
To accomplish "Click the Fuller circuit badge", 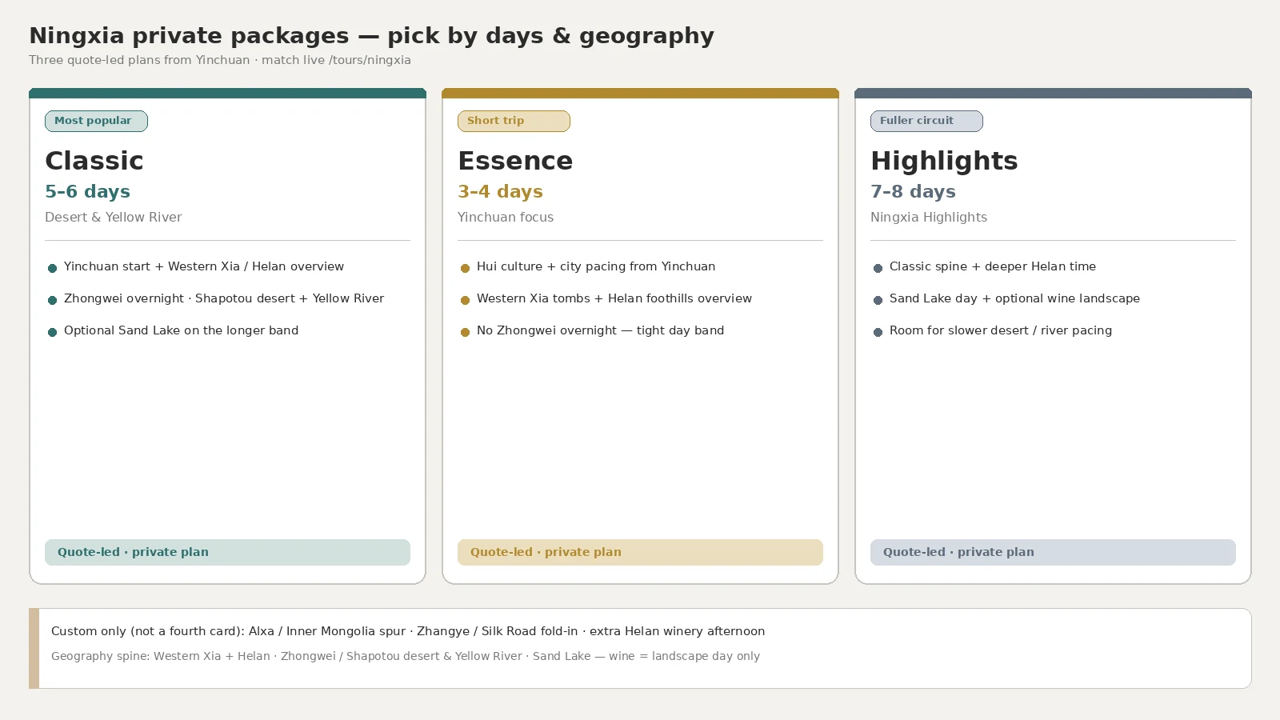I will point(926,121).
